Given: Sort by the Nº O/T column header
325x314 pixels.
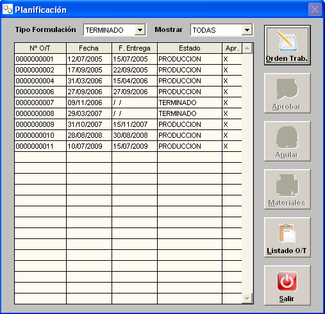Looking at the screenshot, I should 40,48.
